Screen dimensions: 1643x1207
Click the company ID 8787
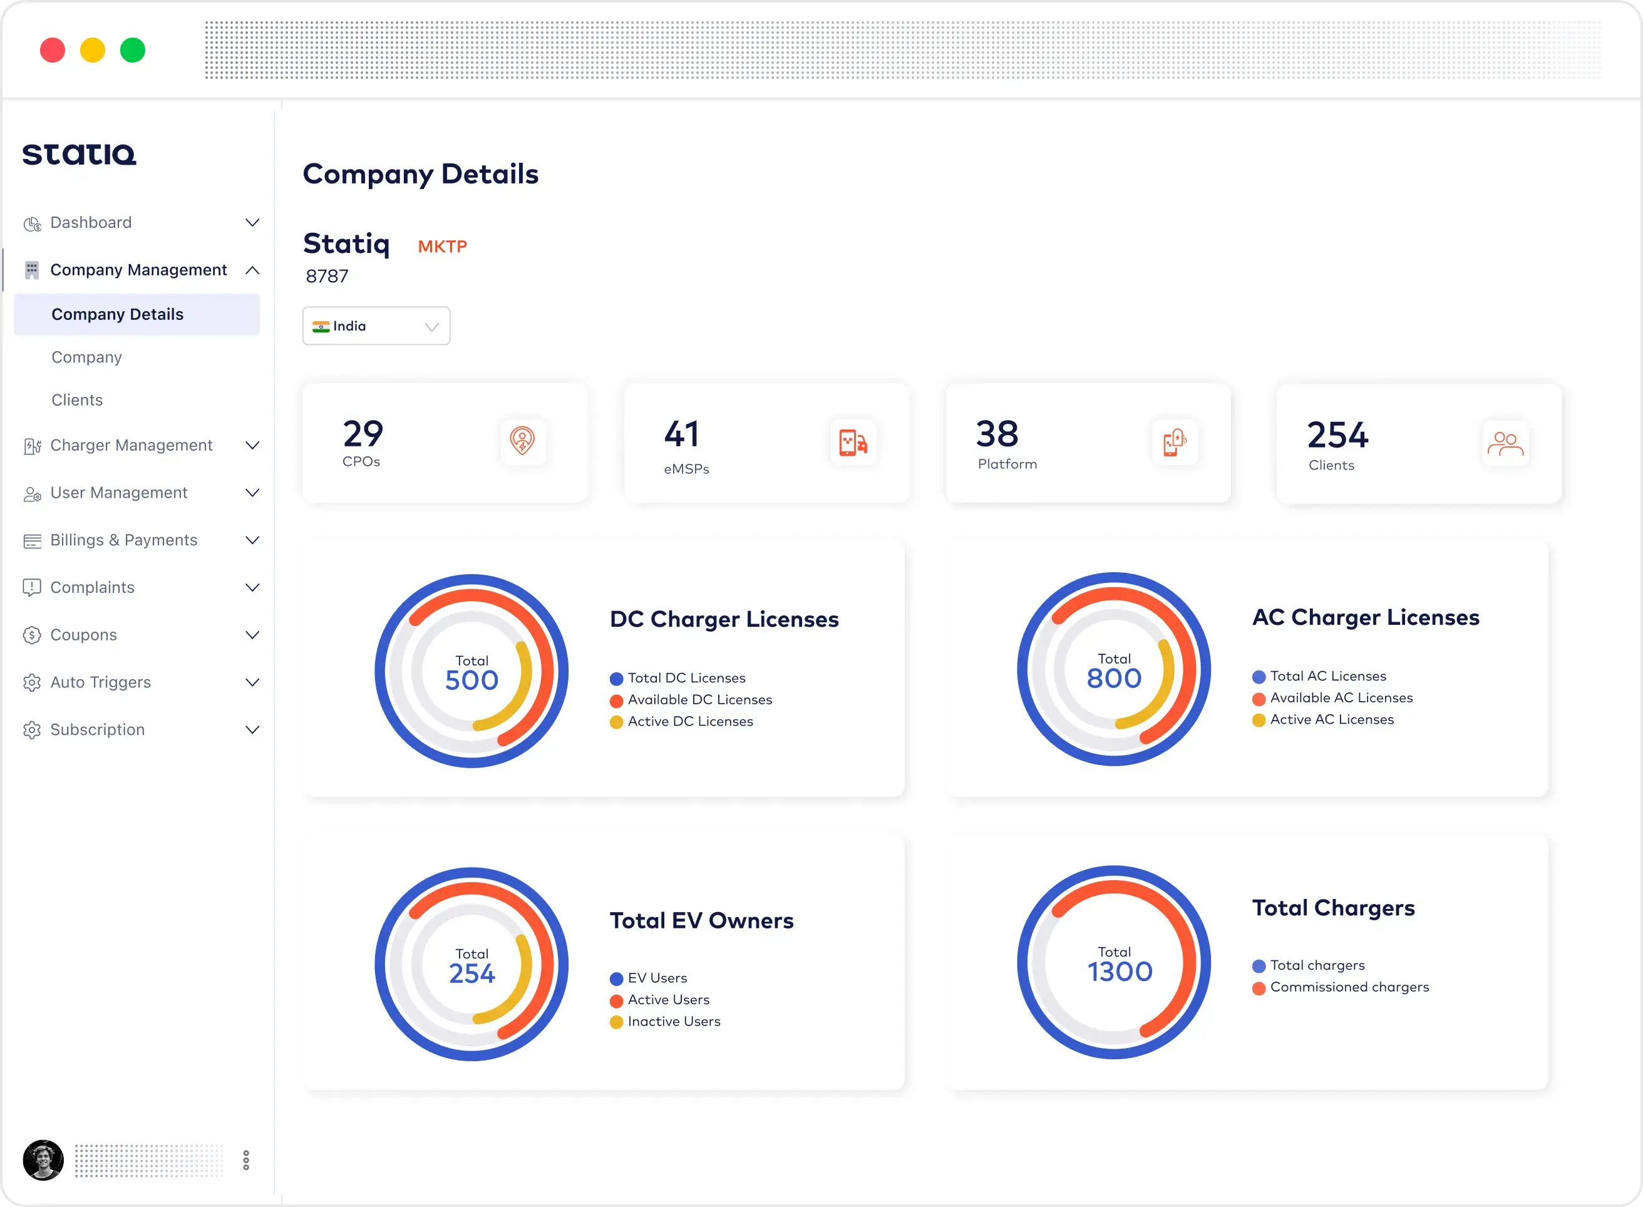point(327,276)
